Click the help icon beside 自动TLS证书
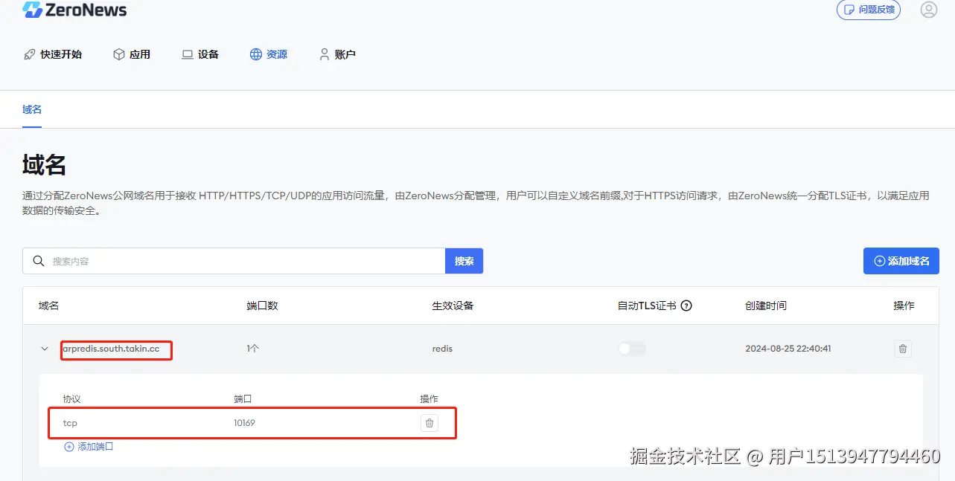Screen dimensions: 955x481 point(686,306)
